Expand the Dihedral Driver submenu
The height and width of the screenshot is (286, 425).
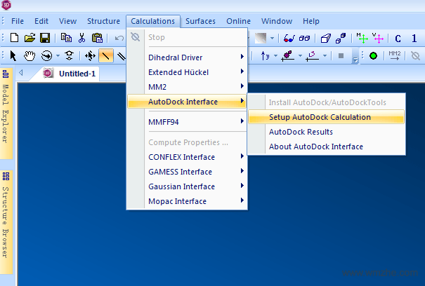click(187, 57)
